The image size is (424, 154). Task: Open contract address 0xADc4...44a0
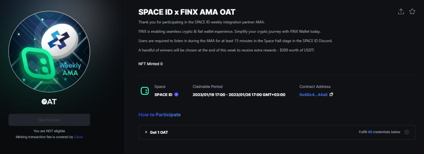(313, 95)
